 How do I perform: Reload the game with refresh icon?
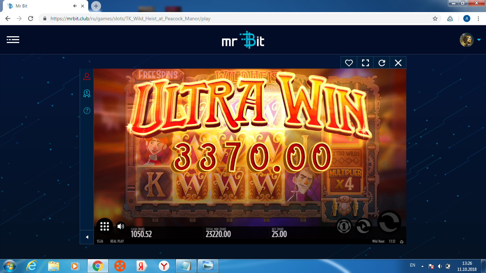(381, 63)
